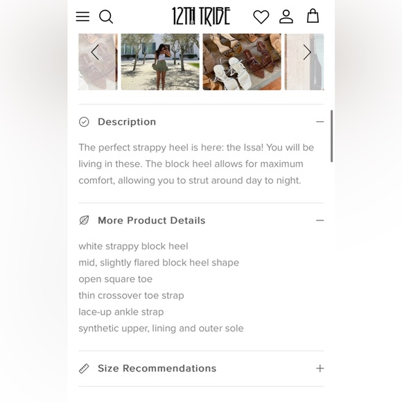Open the wishlist heart icon
The image size is (402, 402).
coord(261,17)
